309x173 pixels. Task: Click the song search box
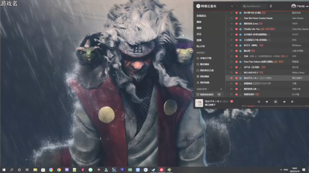point(254,6)
